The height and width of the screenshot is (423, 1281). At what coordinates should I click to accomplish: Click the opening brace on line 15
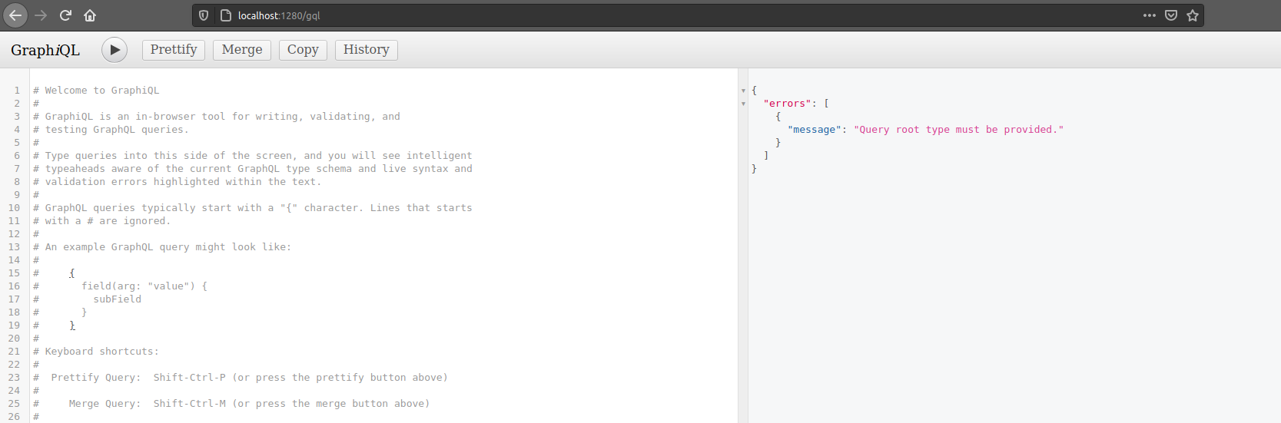pyautogui.click(x=72, y=273)
